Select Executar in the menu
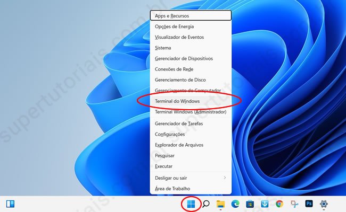The height and width of the screenshot is (212, 346). (x=191, y=166)
